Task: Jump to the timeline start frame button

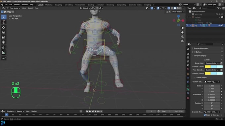Action: tap(87, 111)
